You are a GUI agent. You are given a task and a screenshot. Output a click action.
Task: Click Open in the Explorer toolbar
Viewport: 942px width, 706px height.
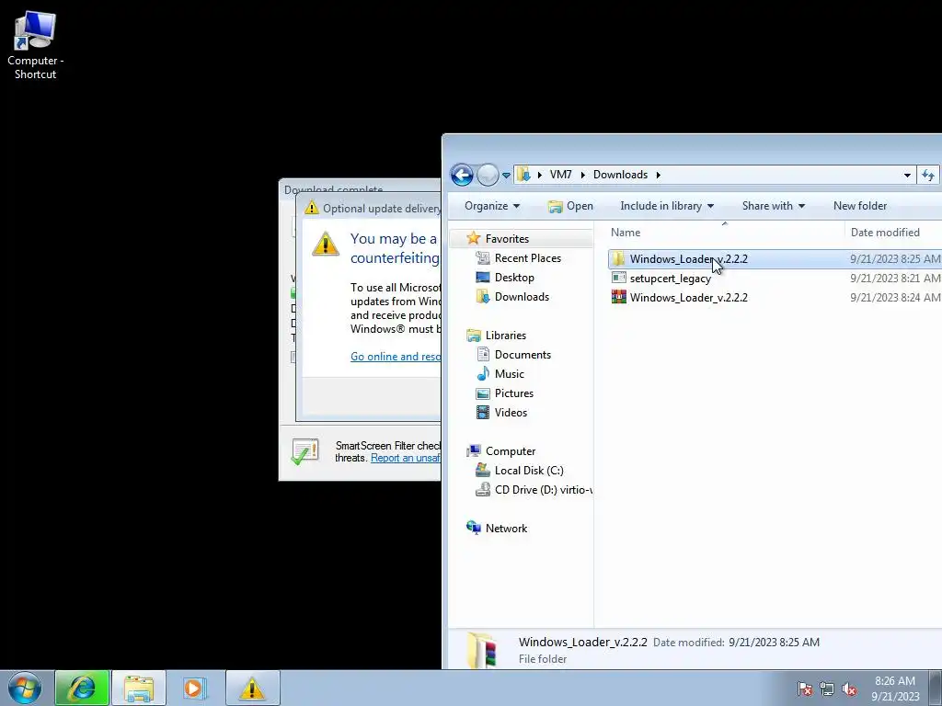coord(570,206)
